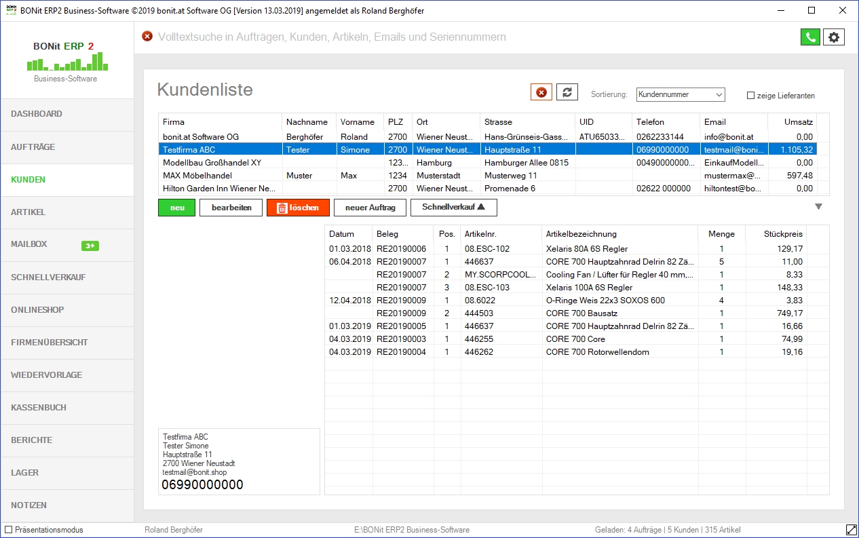Viewport: 859px width, 538px height.
Task: Switch to SCHNELLVERKAUF in sidebar
Action: (x=66, y=277)
